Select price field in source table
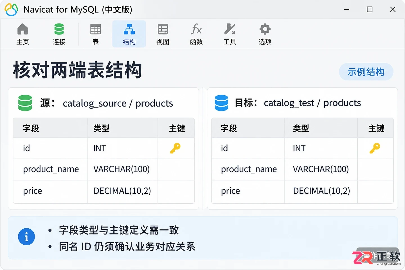 tap(33, 191)
